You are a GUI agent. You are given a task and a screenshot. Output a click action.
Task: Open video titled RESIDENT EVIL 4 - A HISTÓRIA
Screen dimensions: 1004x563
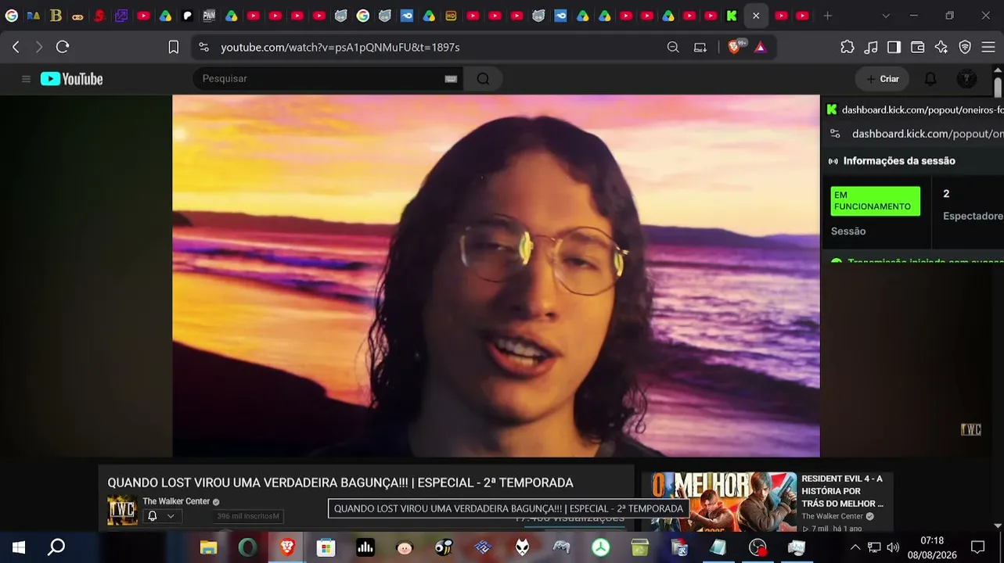pyautogui.click(x=842, y=491)
